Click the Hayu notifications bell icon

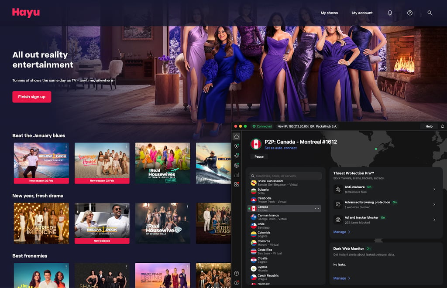coord(390,13)
